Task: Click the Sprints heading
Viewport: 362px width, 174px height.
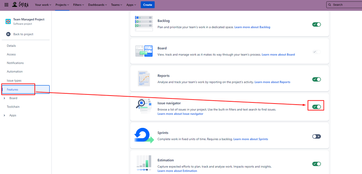Action: (x=163, y=133)
